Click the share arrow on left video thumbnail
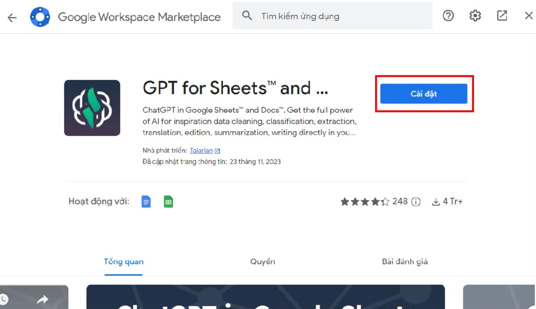This screenshot has width=536, height=309. (42, 299)
